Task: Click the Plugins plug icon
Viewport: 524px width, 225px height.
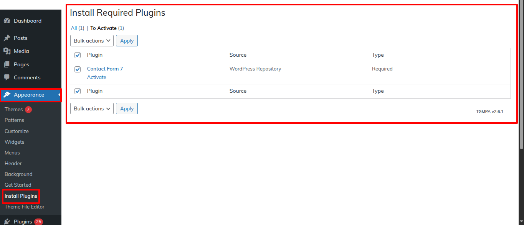Action: pos(7,222)
